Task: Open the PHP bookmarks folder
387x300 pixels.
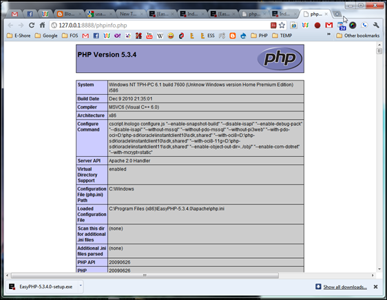Action: [x=259, y=36]
